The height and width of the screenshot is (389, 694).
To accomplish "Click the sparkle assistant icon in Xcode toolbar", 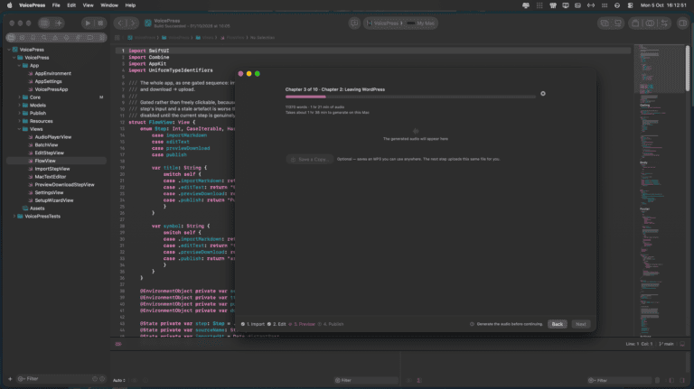I will 59,23.
